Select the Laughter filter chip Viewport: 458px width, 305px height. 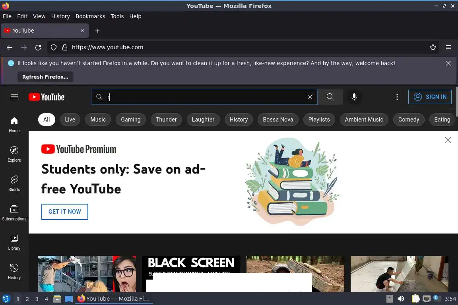tap(203, 120)
